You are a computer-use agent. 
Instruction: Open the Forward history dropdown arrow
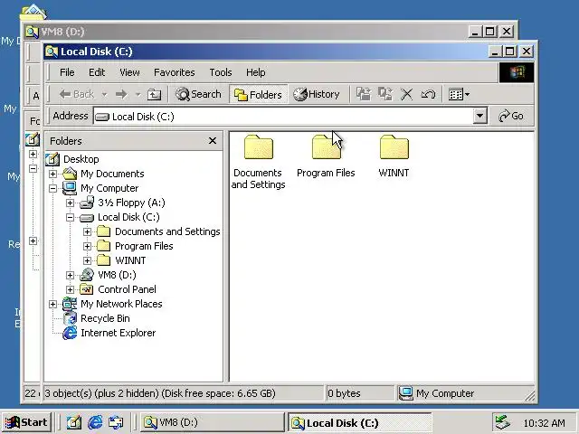(x=138, y=94)
